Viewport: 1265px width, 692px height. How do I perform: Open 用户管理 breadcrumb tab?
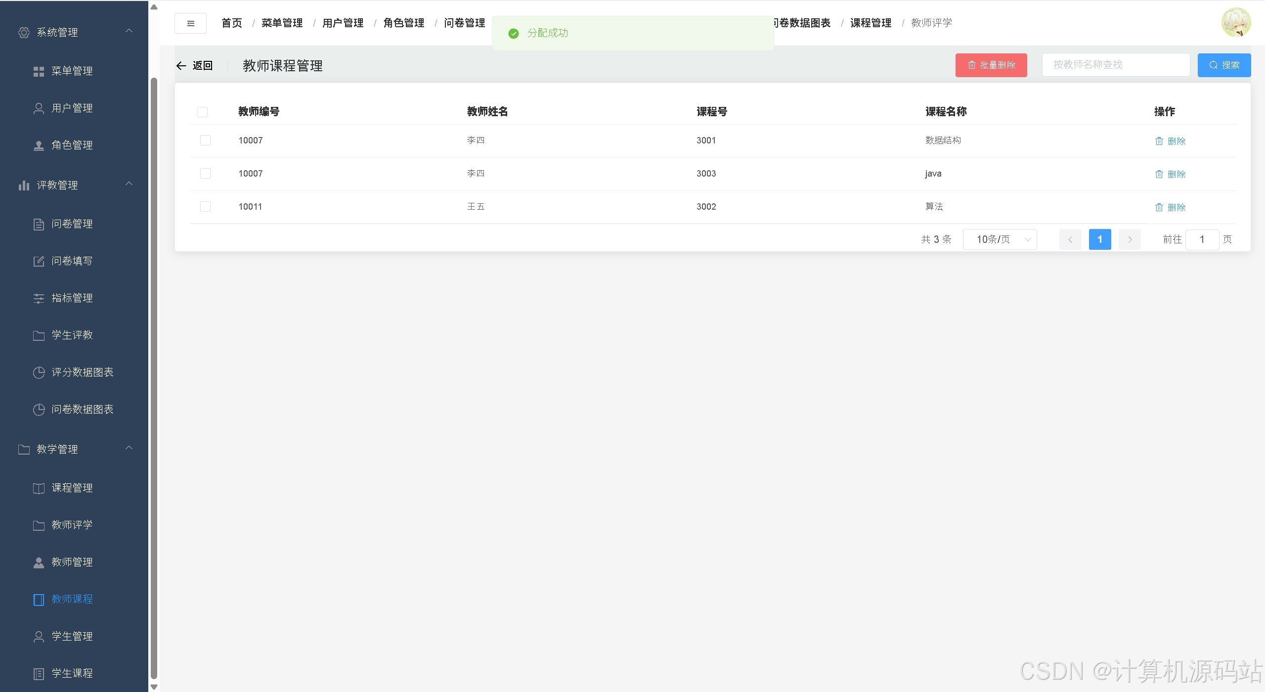coord(343,23)
